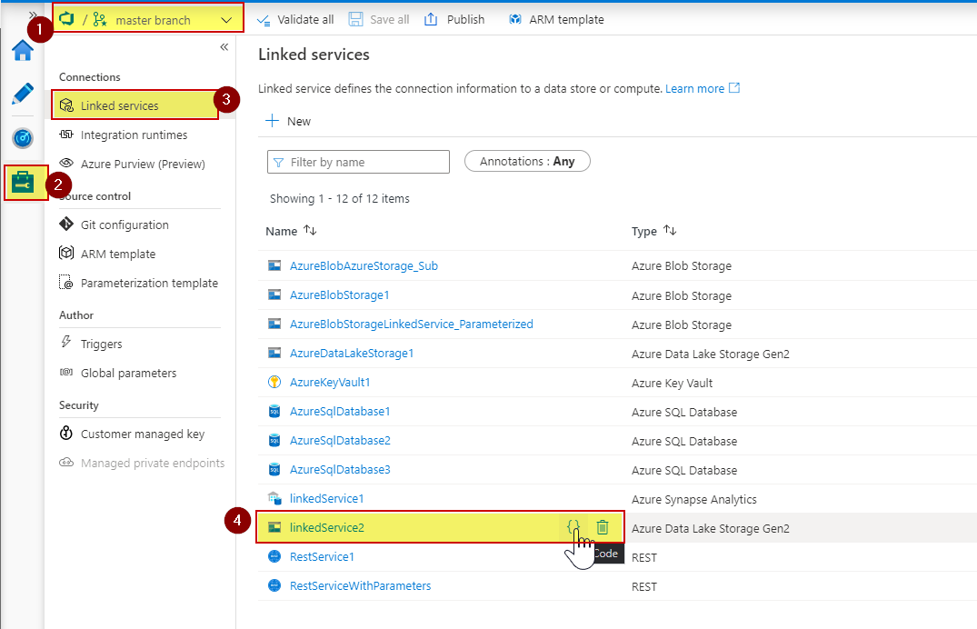977x629 pixels.
Task: Sort by Name column arrows
Action: coord(310,231)
